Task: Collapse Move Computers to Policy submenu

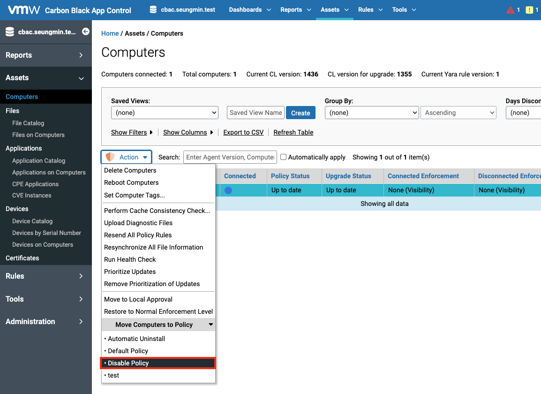Action: click(x=158, y=325)
